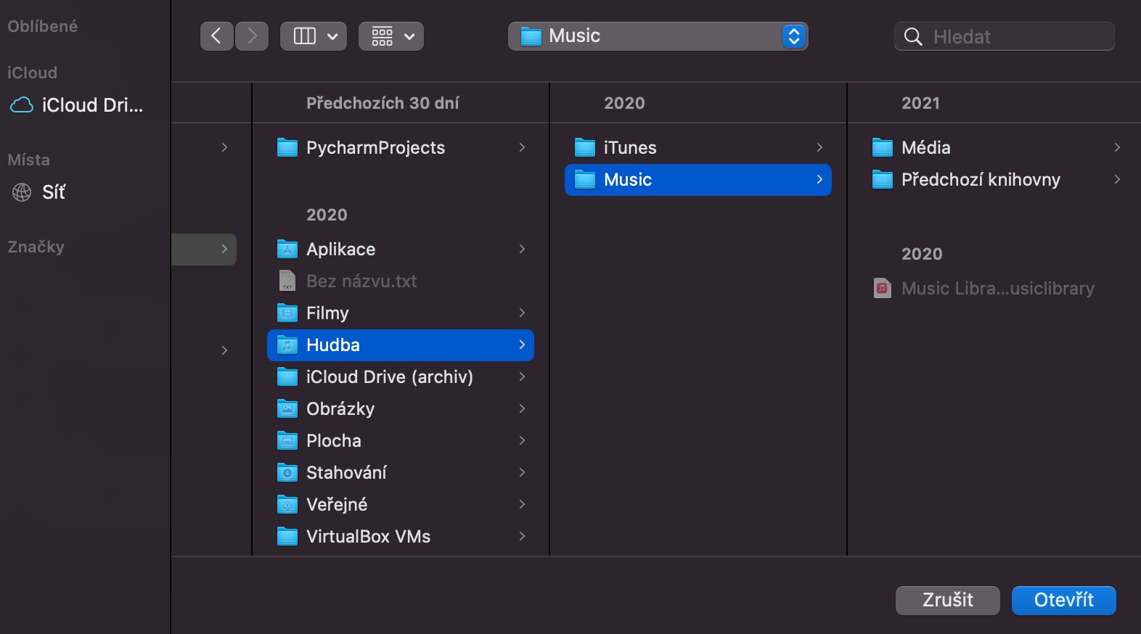Screen dimensions: 1141x634
Task: Expand the iTunes folder chevron
Action: [819, 148]
